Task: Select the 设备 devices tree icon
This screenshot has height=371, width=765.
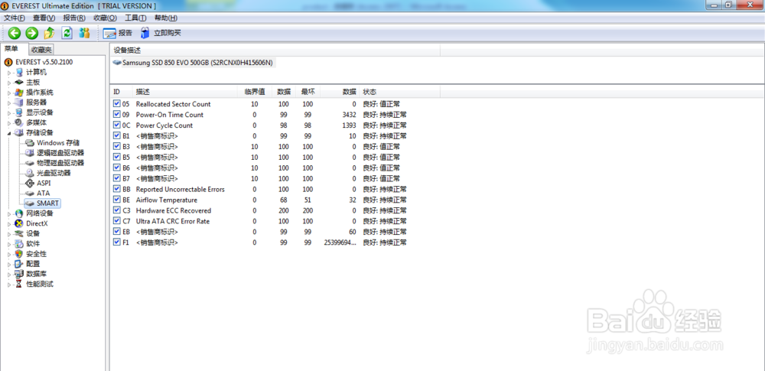Action: [19, 233]
